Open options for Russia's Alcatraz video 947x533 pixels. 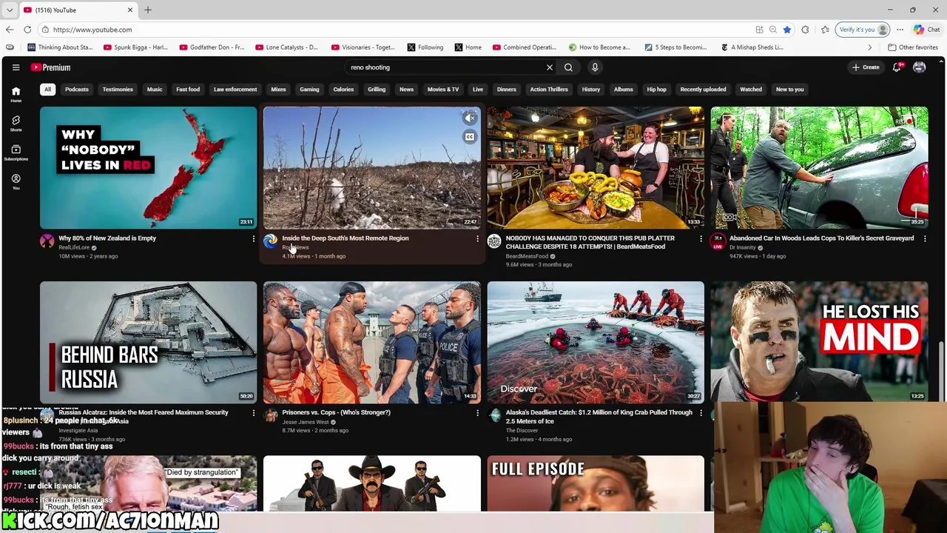(x=253, y=413)
